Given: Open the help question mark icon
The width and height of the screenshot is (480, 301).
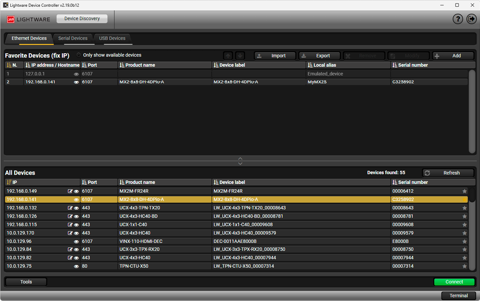Looking at the screenshot, I should coord(458,19).
